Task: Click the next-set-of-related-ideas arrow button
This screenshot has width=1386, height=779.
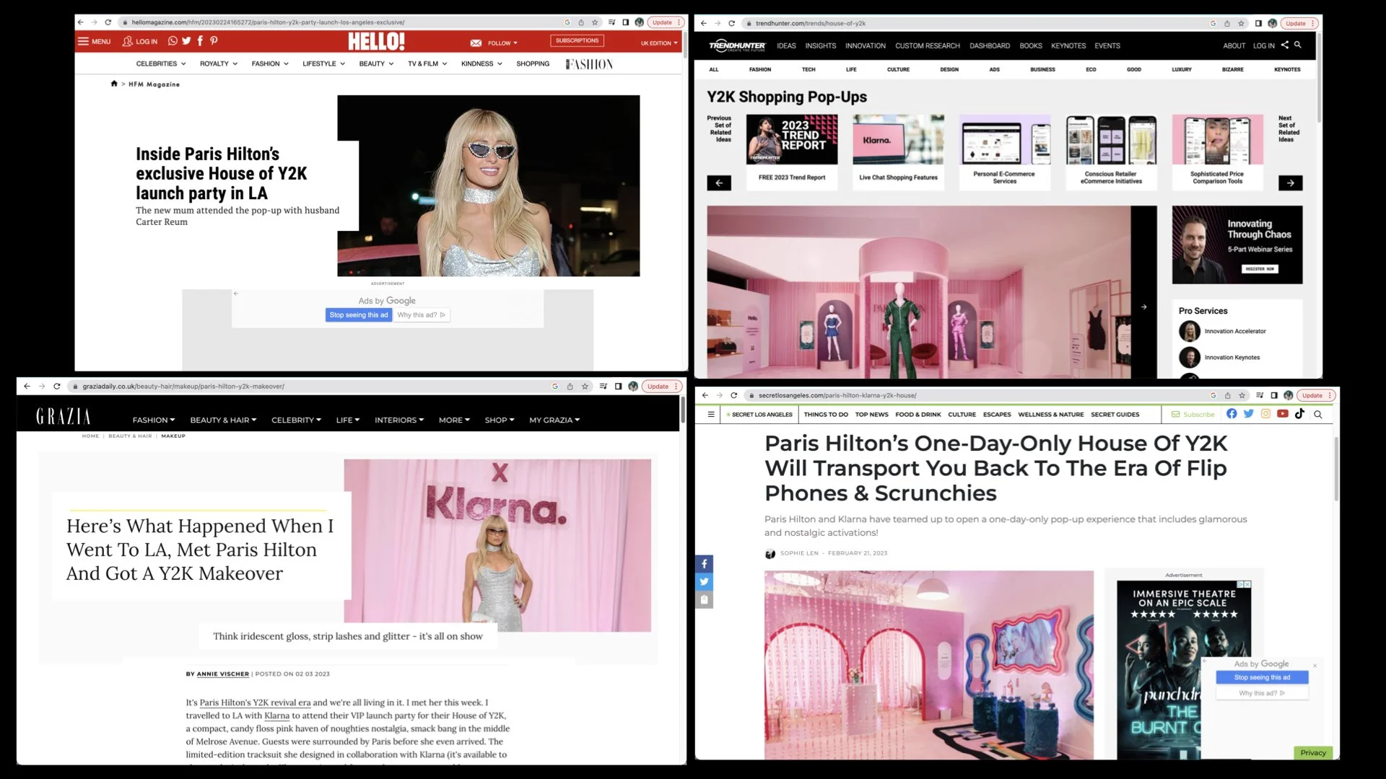Action: (1290, 183)
